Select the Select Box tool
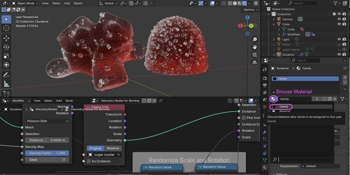This screenshot has width=350, height=175. click(x=6, y=19)
